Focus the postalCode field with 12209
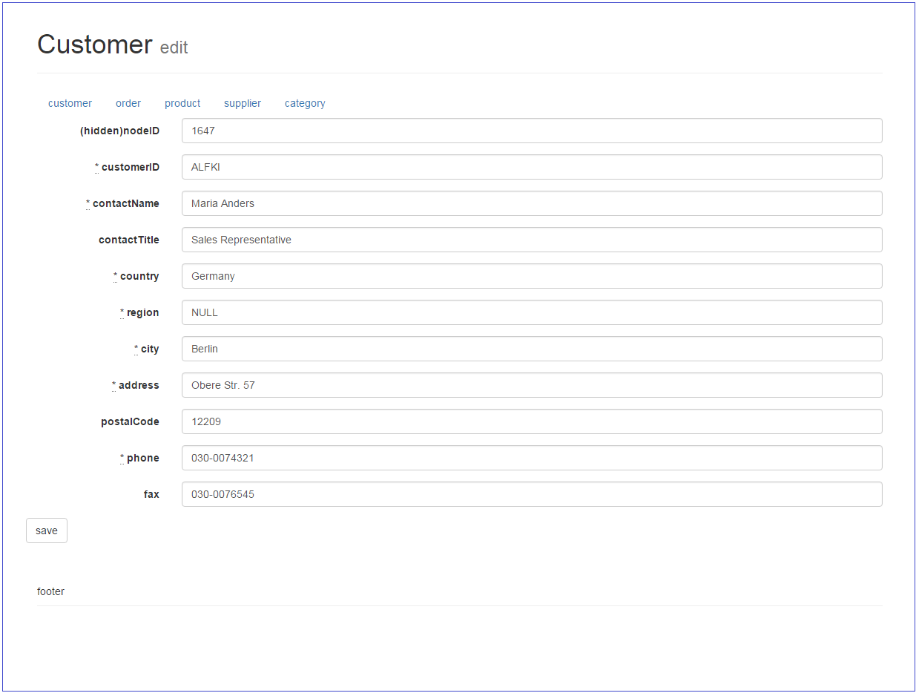Viewport: 919px width, 693px height. 532,421
